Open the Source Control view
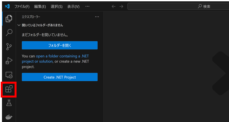This screenshot has width=229, height=122. click(x=9, y=47)
